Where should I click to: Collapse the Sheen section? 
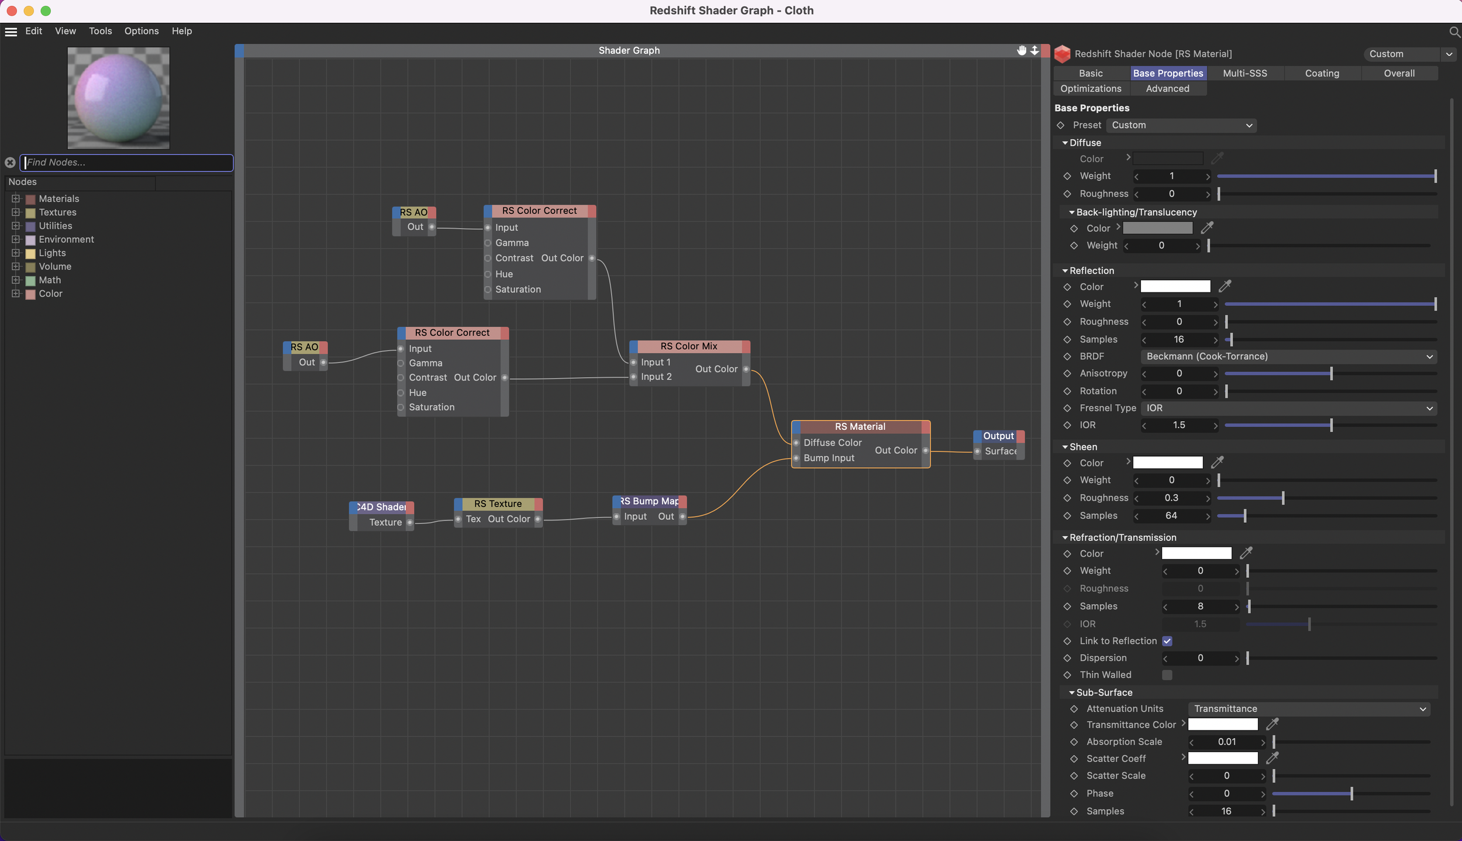click(x=1065, y=447)
